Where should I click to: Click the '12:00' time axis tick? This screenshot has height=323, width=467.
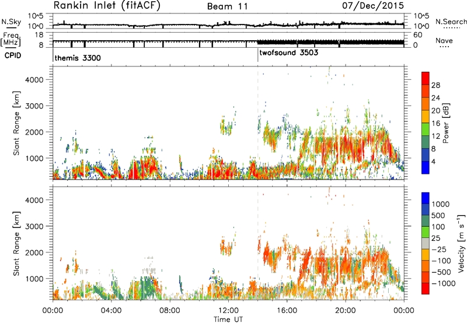(x=228, y=311)
